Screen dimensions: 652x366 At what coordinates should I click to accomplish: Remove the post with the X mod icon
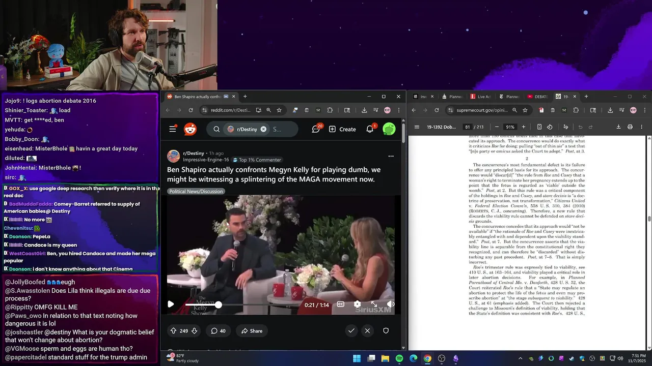(x=367, y=331)
